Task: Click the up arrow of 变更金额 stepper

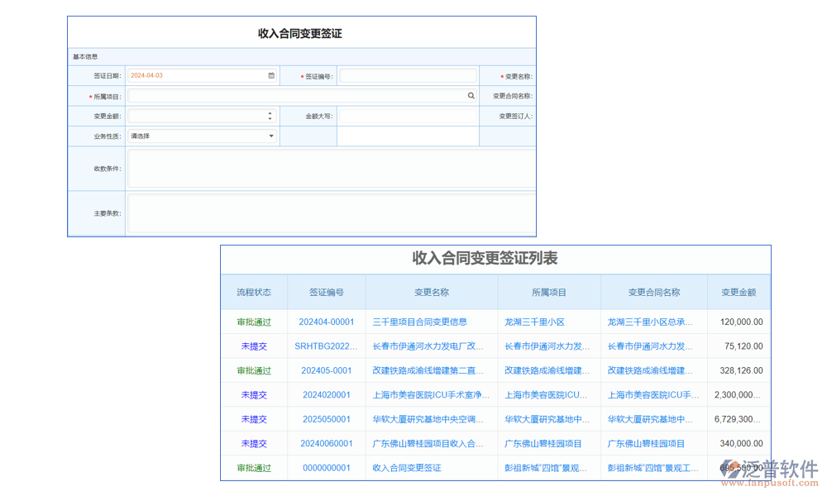Action: click(x=270, y=112)
